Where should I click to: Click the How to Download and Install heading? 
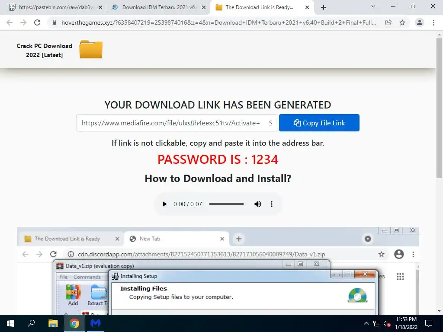(218, 179)
